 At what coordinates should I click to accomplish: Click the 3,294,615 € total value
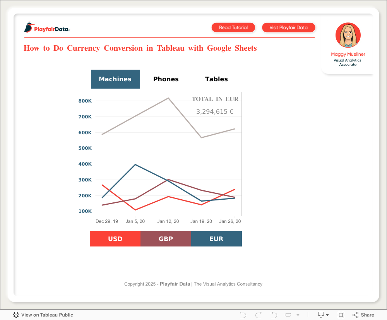(x=215, y=111)
